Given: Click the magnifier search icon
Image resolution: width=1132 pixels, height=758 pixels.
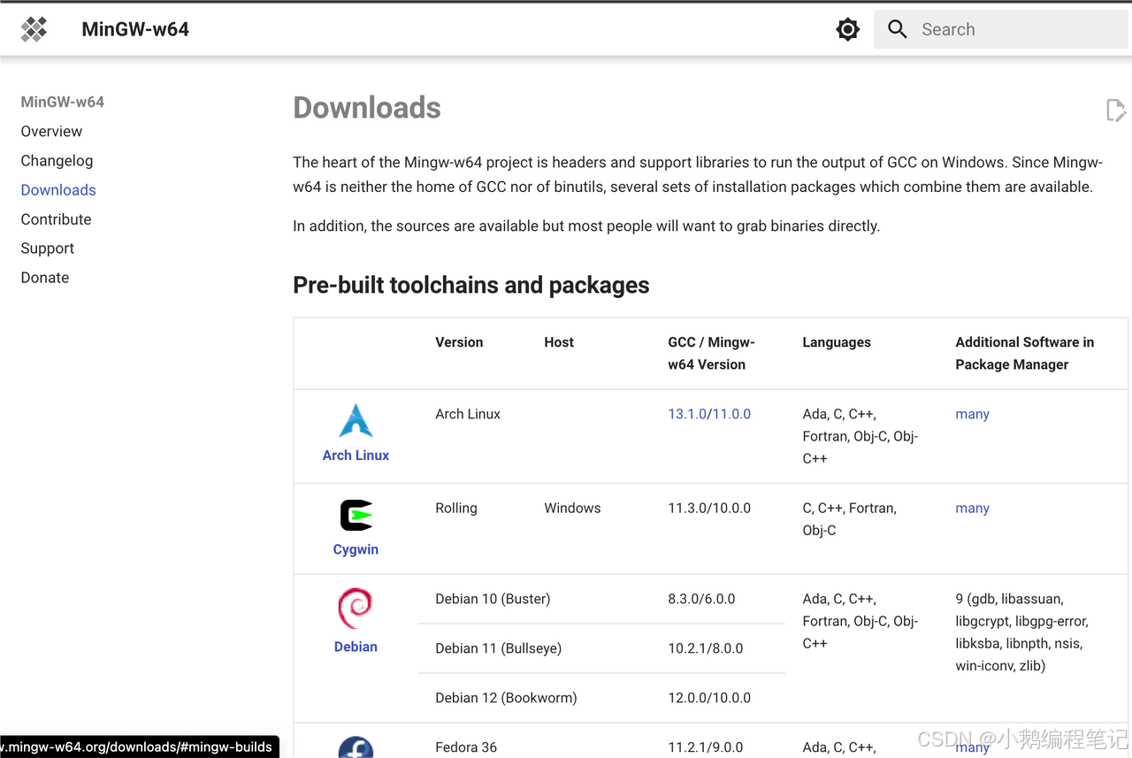Looking at the screenshot, I should pyautogui.click(x=898, y=29).
